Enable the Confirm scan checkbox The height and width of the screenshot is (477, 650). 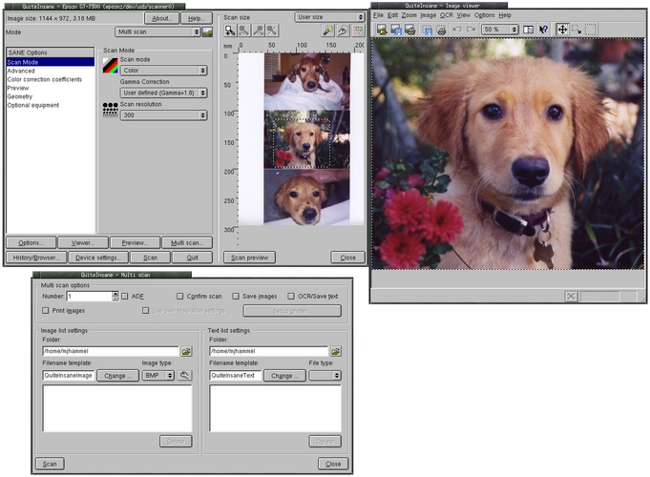coord(180,297)
